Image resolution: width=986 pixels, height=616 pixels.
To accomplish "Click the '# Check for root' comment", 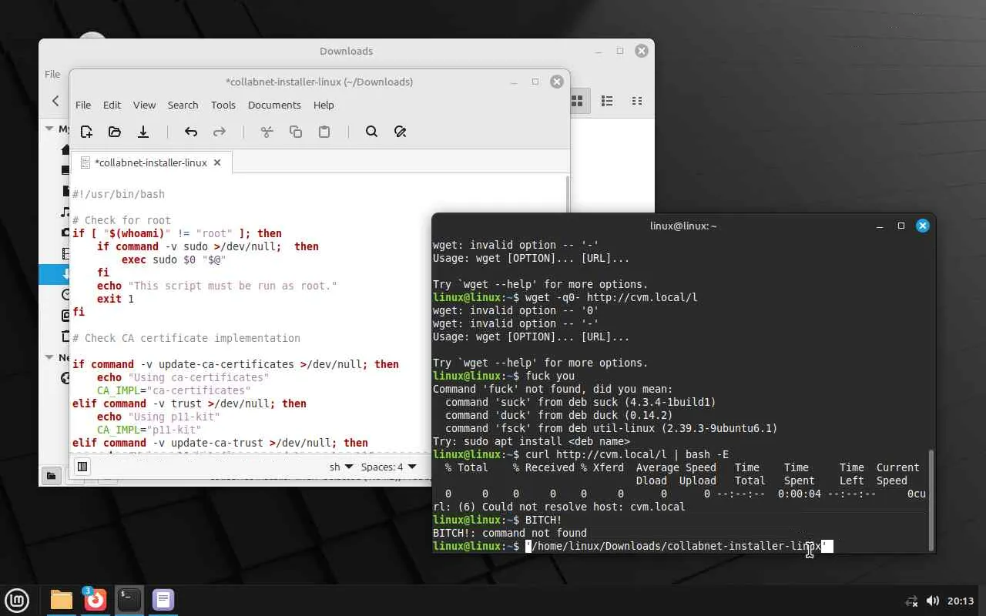I will (122, 220).
